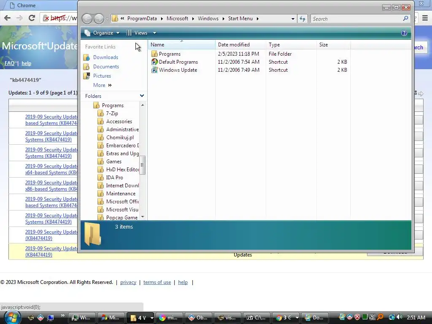Sort by the Type column header
The height and width of the screenshot is (324, 432).
(291, 45)
